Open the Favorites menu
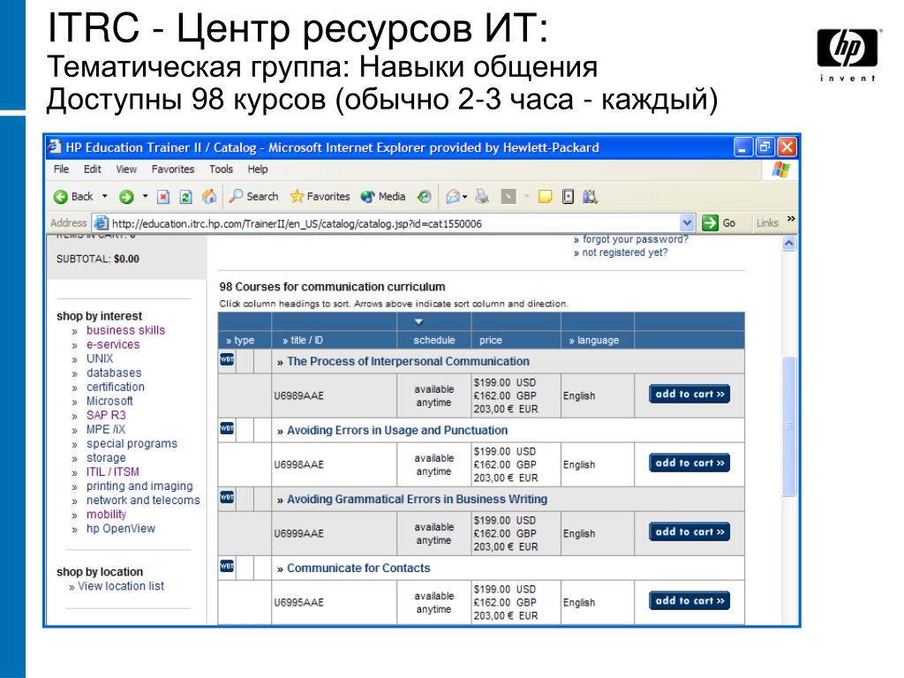The width and height of the screenshot is (904, 678). pos(173,169)
